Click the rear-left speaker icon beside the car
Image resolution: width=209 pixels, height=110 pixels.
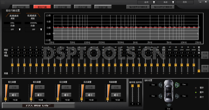(x=161, y=96)
